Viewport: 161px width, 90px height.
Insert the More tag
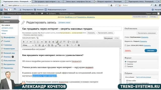pos(64,42)
